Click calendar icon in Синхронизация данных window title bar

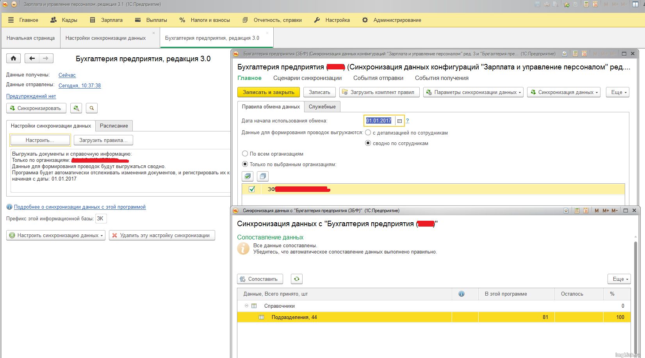[586, 211]
